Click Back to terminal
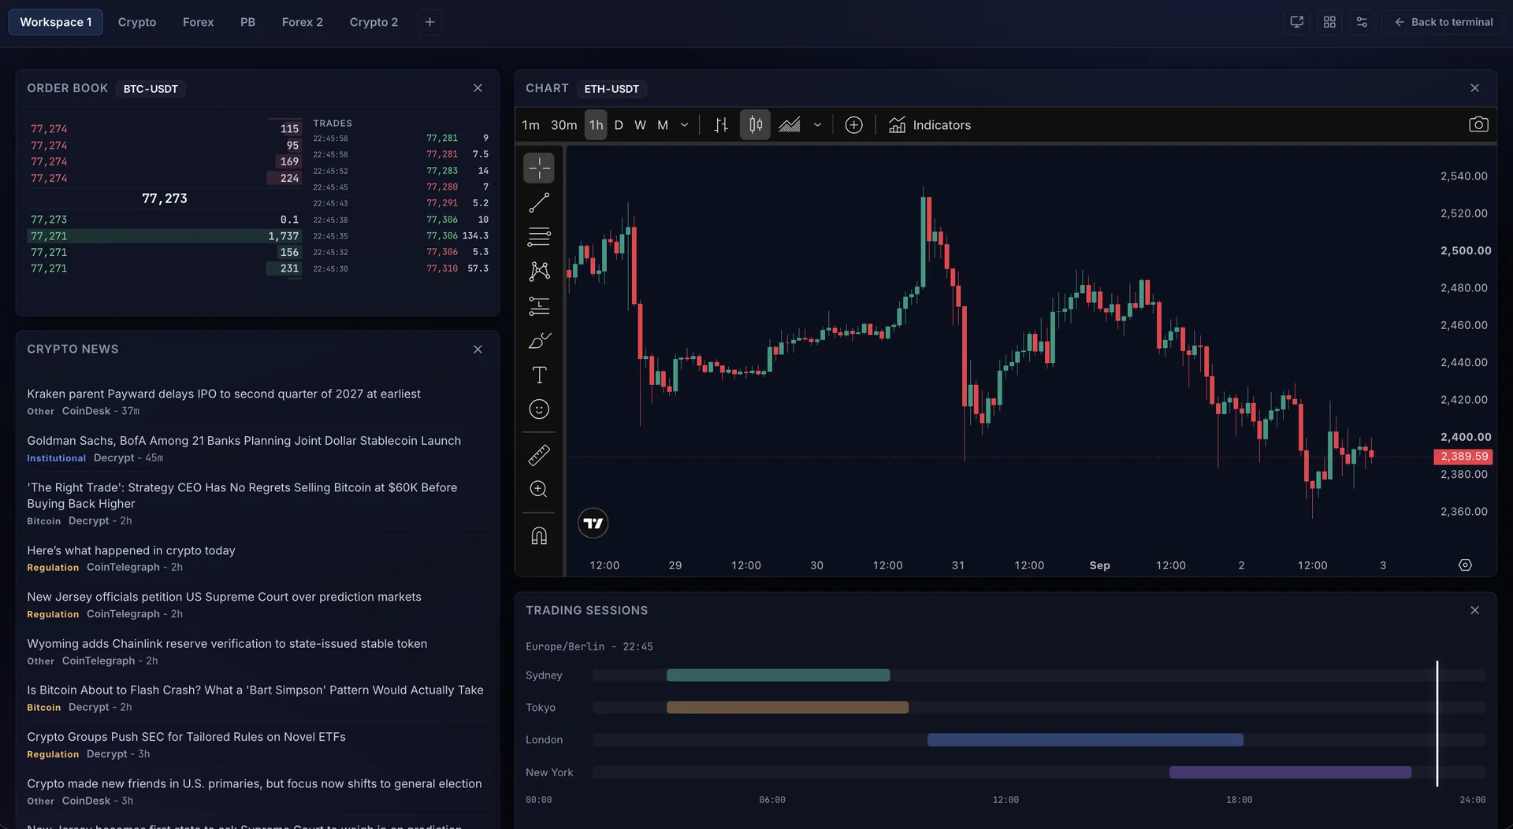This screenshot has width=1513, height=829. (1443, 22)
